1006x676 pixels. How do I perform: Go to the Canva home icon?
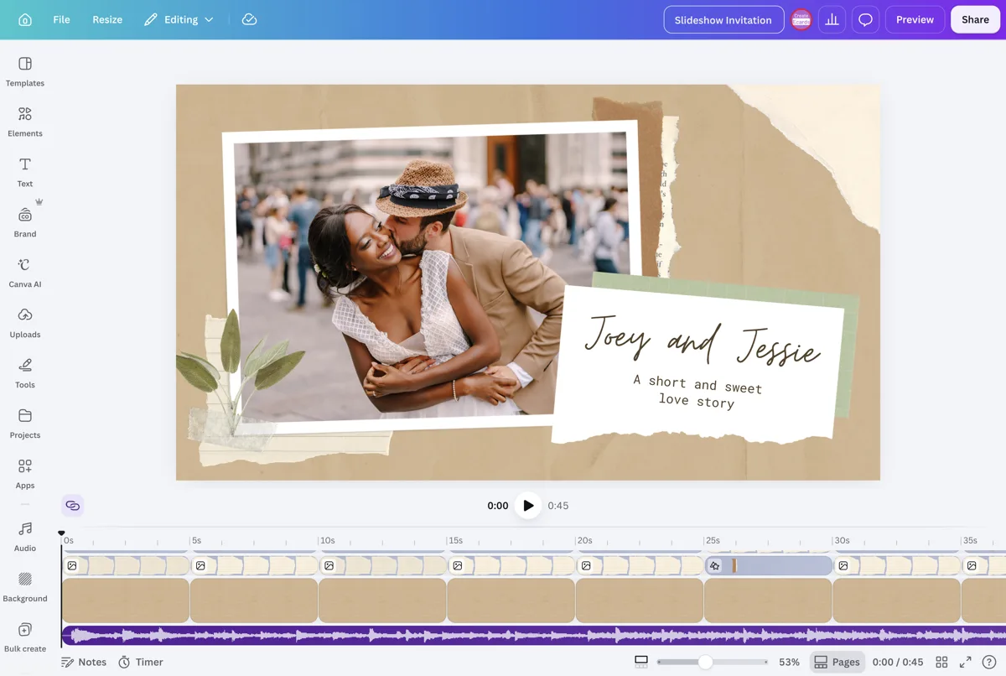pos(25,19)
